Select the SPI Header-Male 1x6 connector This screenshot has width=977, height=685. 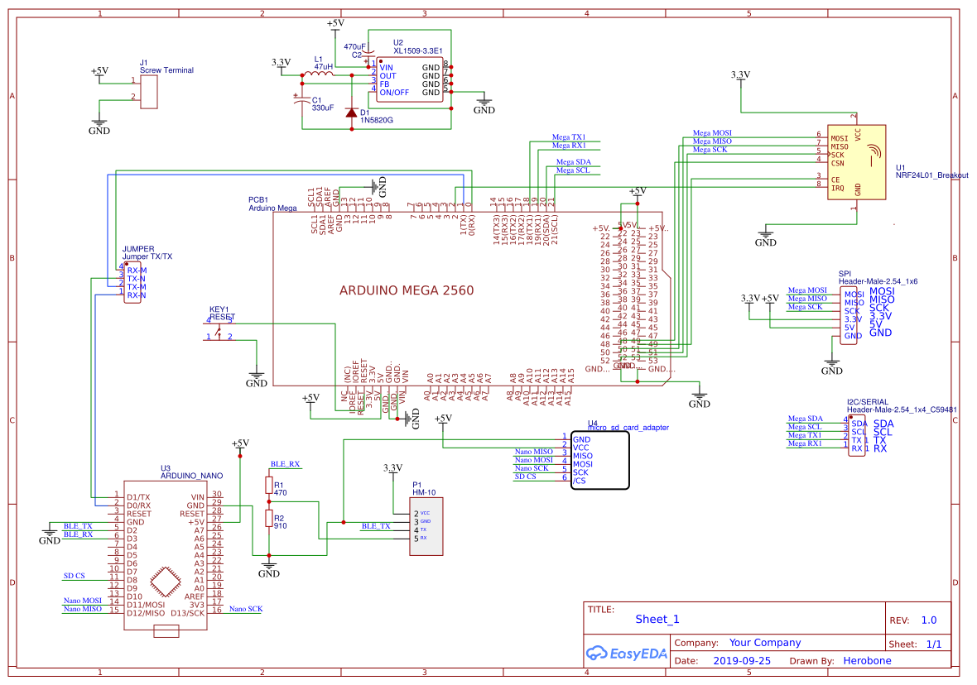848,317
